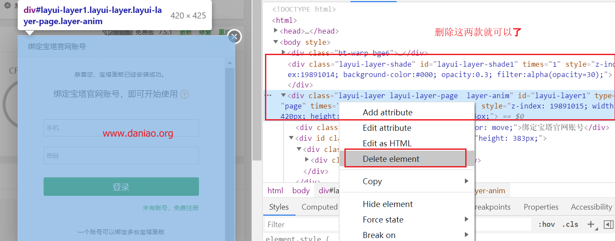Choose Edit attribute from context menu
615x241 pixels.
(x=387, y=128)
